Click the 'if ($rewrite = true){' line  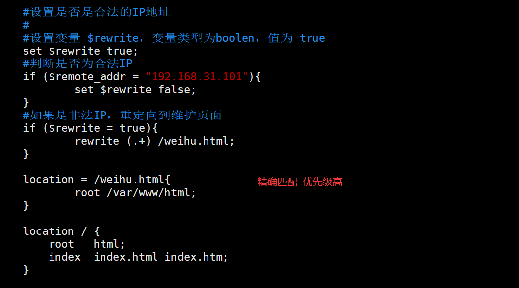pos(90,128)
